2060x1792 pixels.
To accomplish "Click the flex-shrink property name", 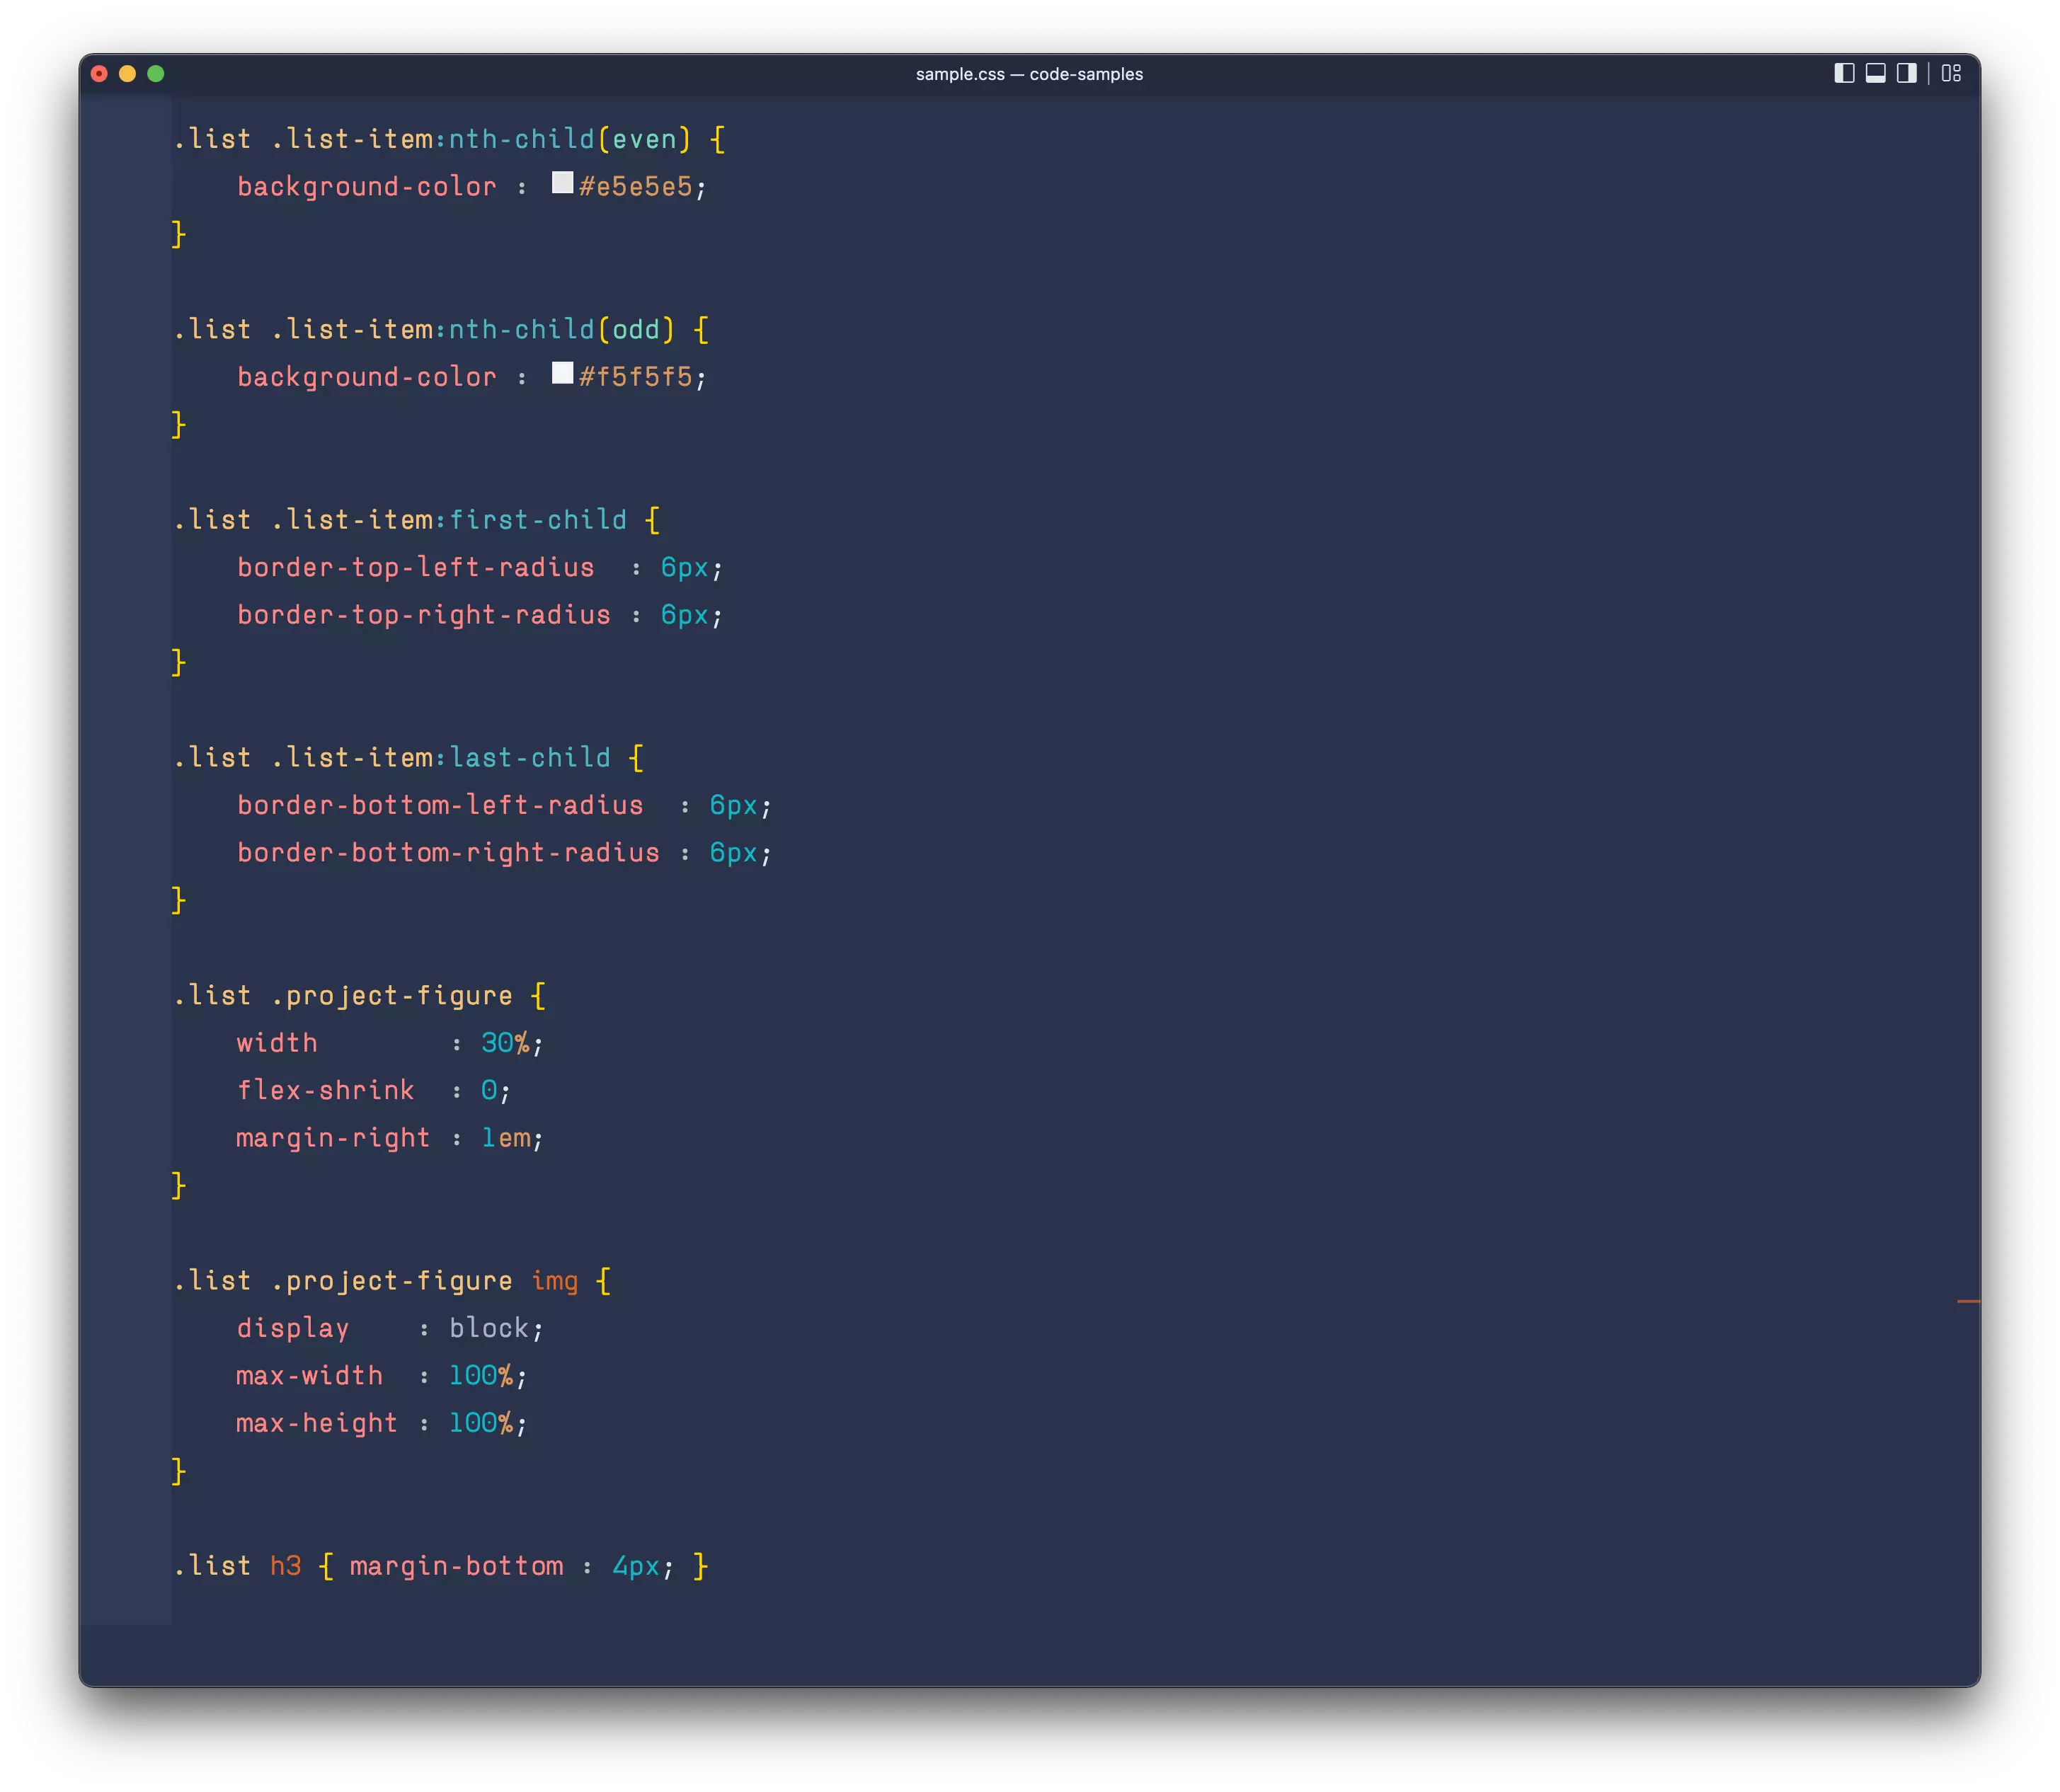I will (x=326, y=1090).
